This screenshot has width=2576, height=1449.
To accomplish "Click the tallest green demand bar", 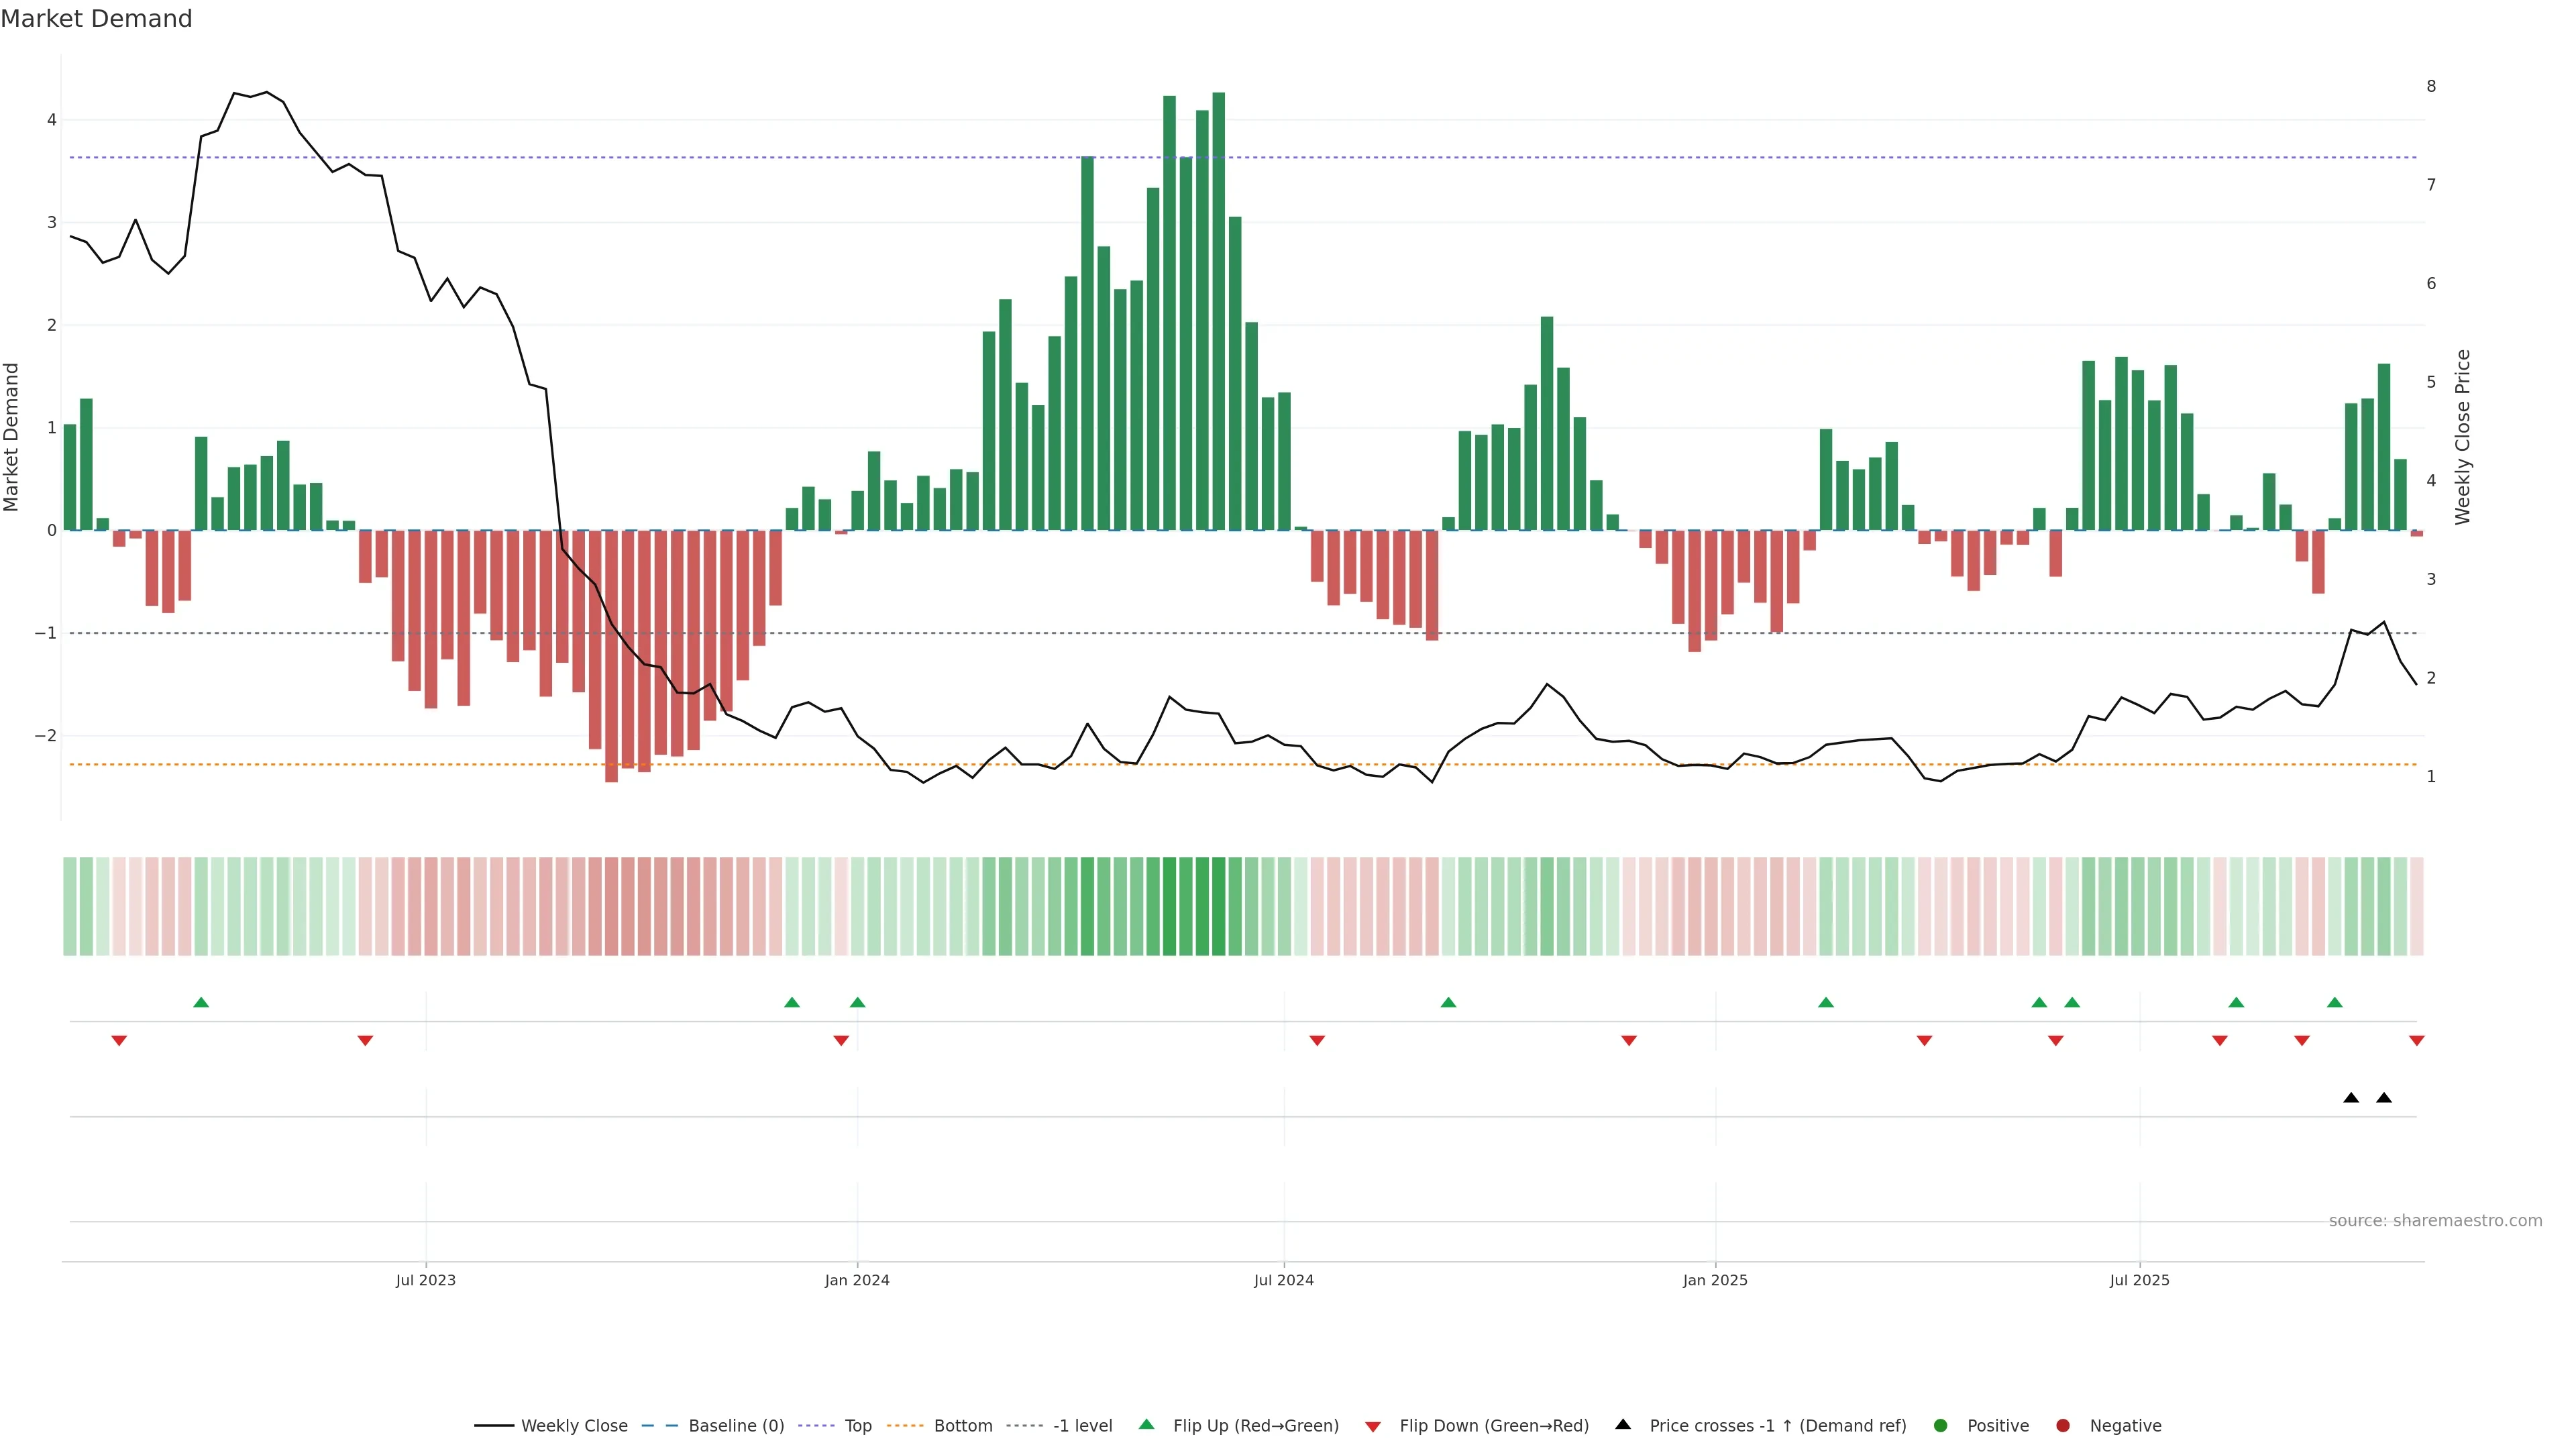I will click(x=1218, y=310).
